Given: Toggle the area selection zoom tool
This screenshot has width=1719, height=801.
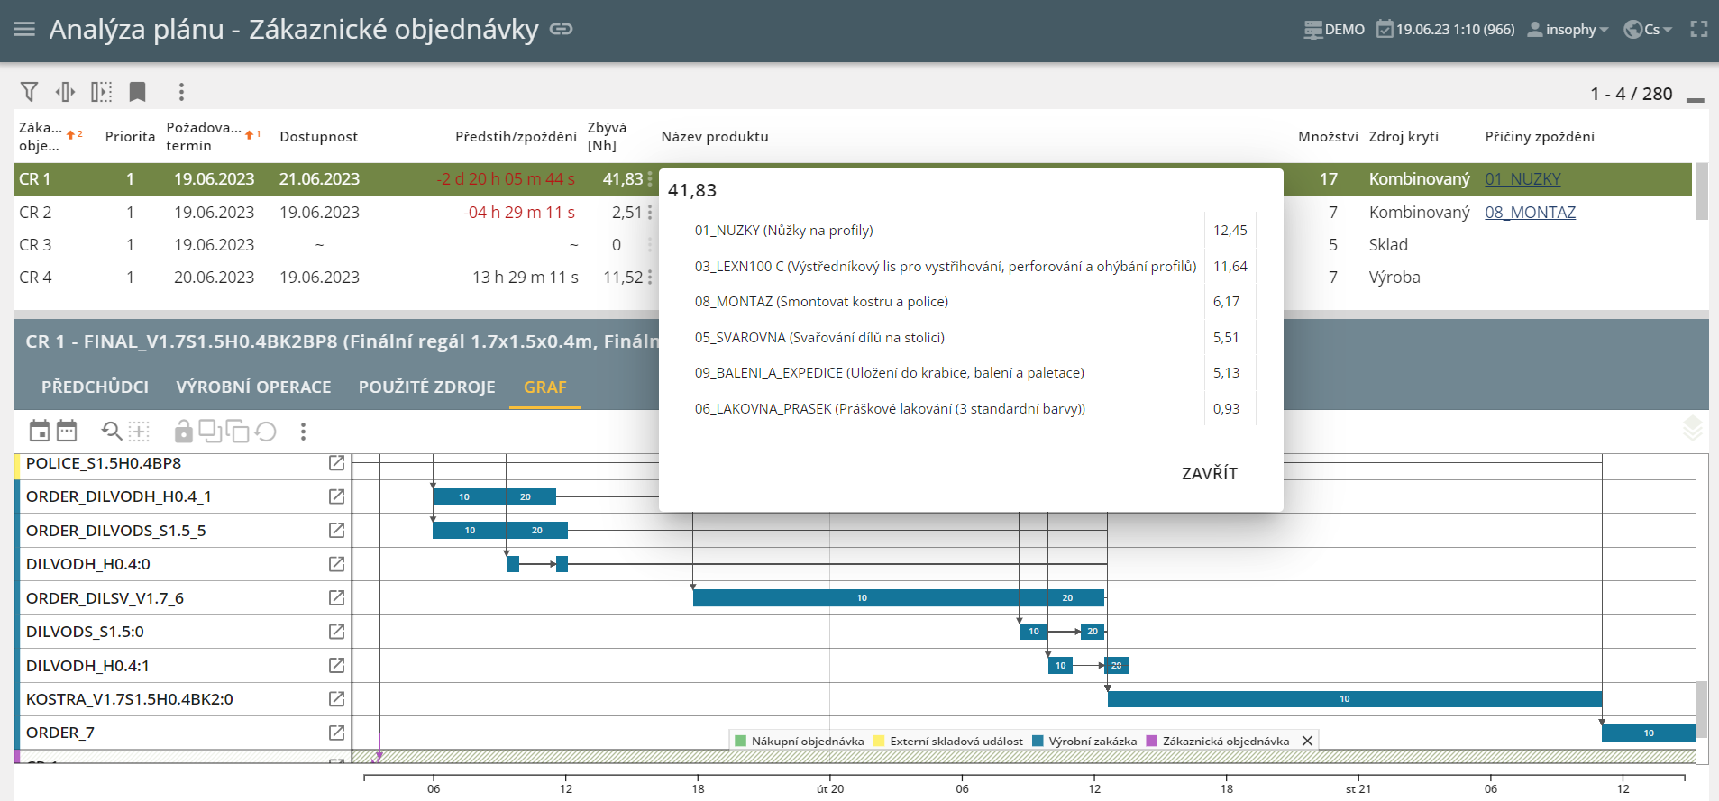Looking at the screenshot, I should click(139, 432).
